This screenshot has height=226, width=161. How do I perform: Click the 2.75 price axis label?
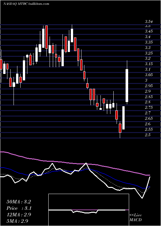[x=149, y=108]
